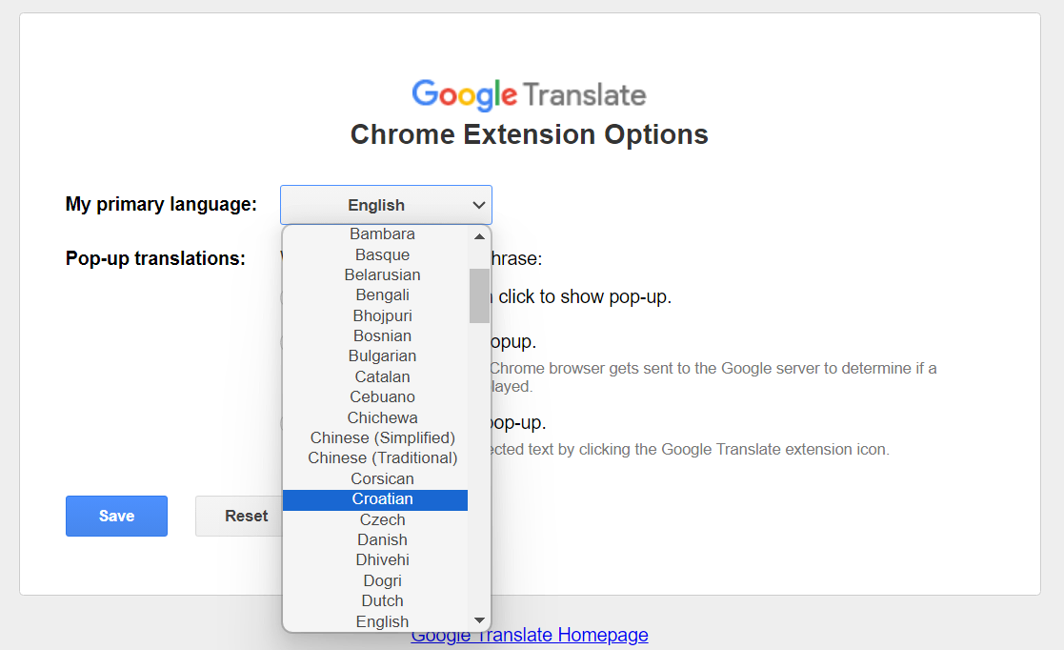Choose Chinese (Simplified) as the language
The width and height of the screenshot is (1064, 650).
pyautogui.click(x=382, y=438)
